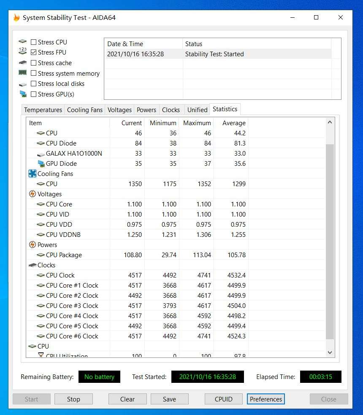Click the scroll up arrow in statistics list
Image resolution: width=363 pixels, height=415 pixels.
point(330,122)
